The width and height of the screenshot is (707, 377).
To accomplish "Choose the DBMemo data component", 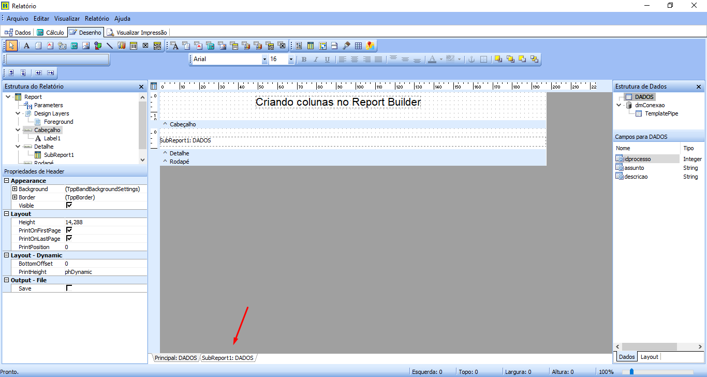I will [186, 46].
